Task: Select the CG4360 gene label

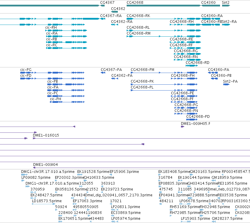Action: 208,3
